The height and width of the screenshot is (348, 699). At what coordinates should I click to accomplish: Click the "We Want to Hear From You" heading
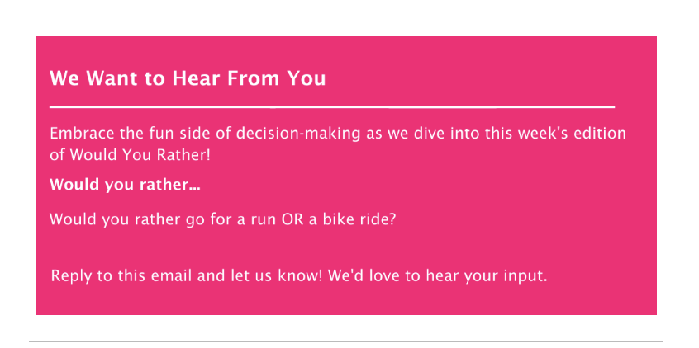point(188,78)
